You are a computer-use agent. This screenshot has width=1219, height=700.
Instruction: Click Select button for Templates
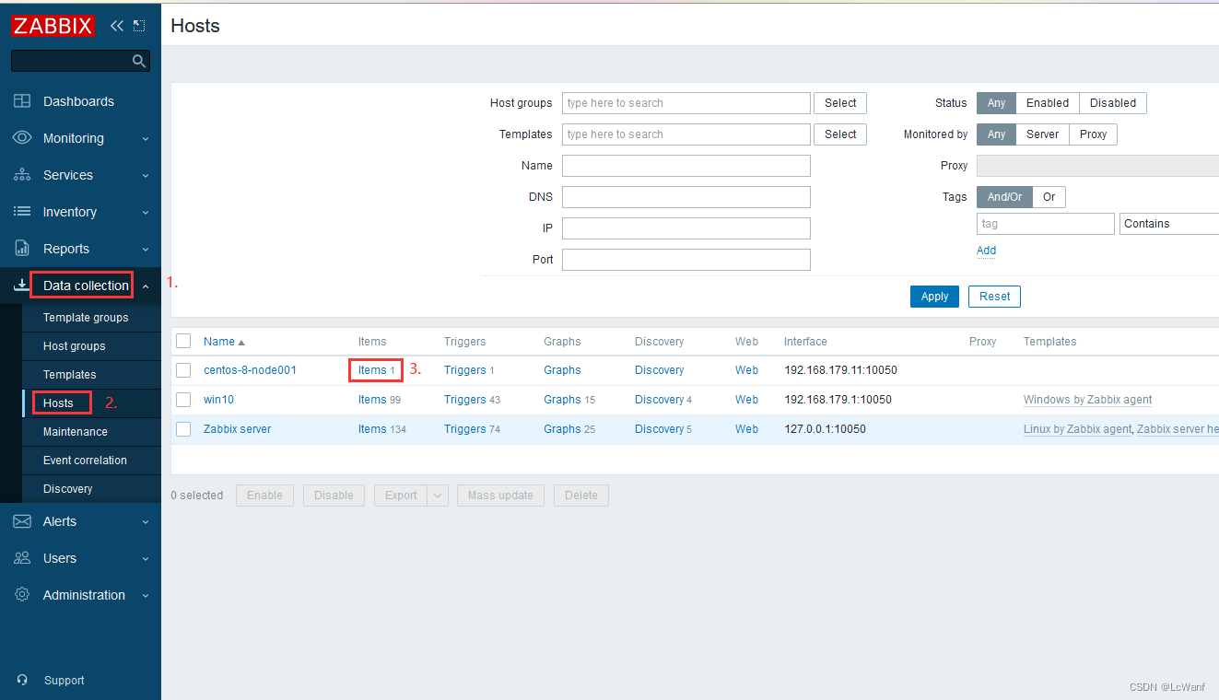tap(840, 134)
